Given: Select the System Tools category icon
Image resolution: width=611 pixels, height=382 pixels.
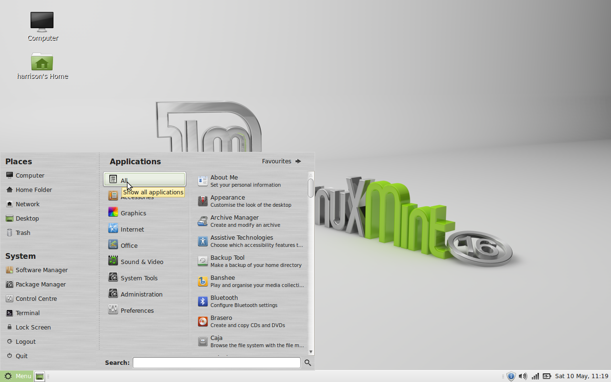Looking at the screenshot, I should (113, 277).
